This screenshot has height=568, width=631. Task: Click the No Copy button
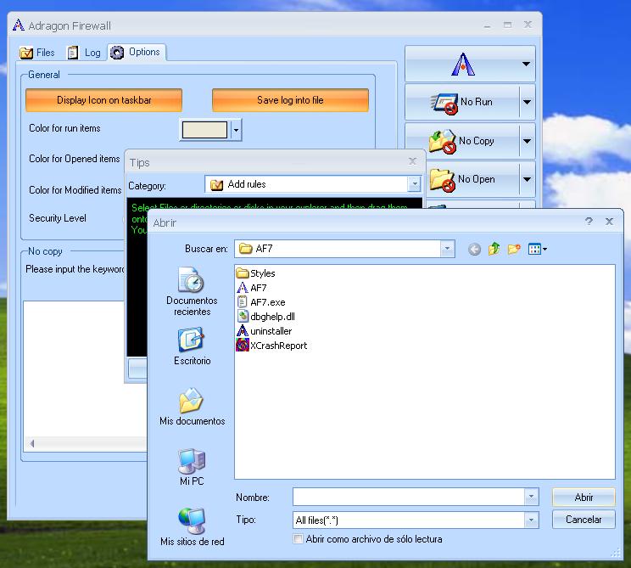click(x=462, y=142)
